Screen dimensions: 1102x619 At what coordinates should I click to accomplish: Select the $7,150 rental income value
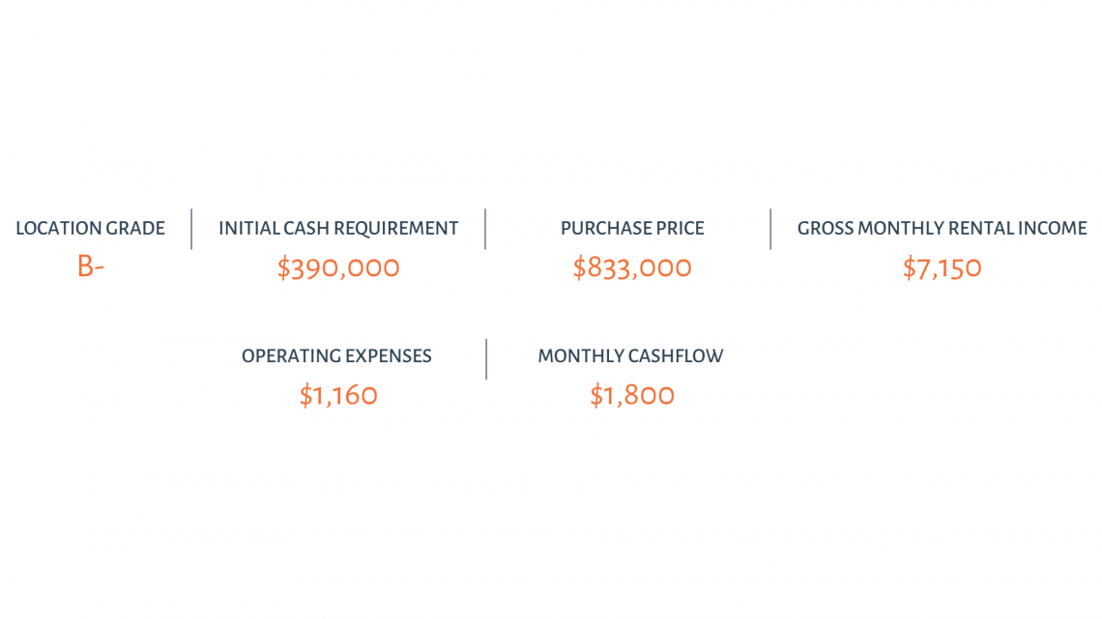click(942, 268)
